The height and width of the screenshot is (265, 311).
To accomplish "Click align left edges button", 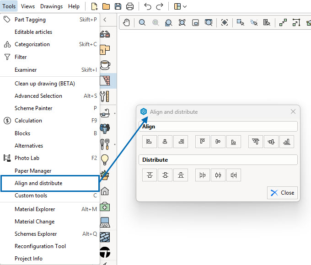I will click(x=150, y=142).
